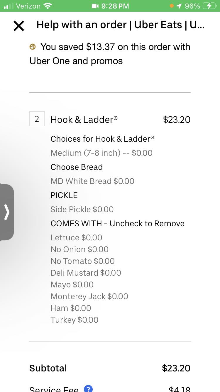Close the help page with X
220x392 pixels.
pos(19,26)
